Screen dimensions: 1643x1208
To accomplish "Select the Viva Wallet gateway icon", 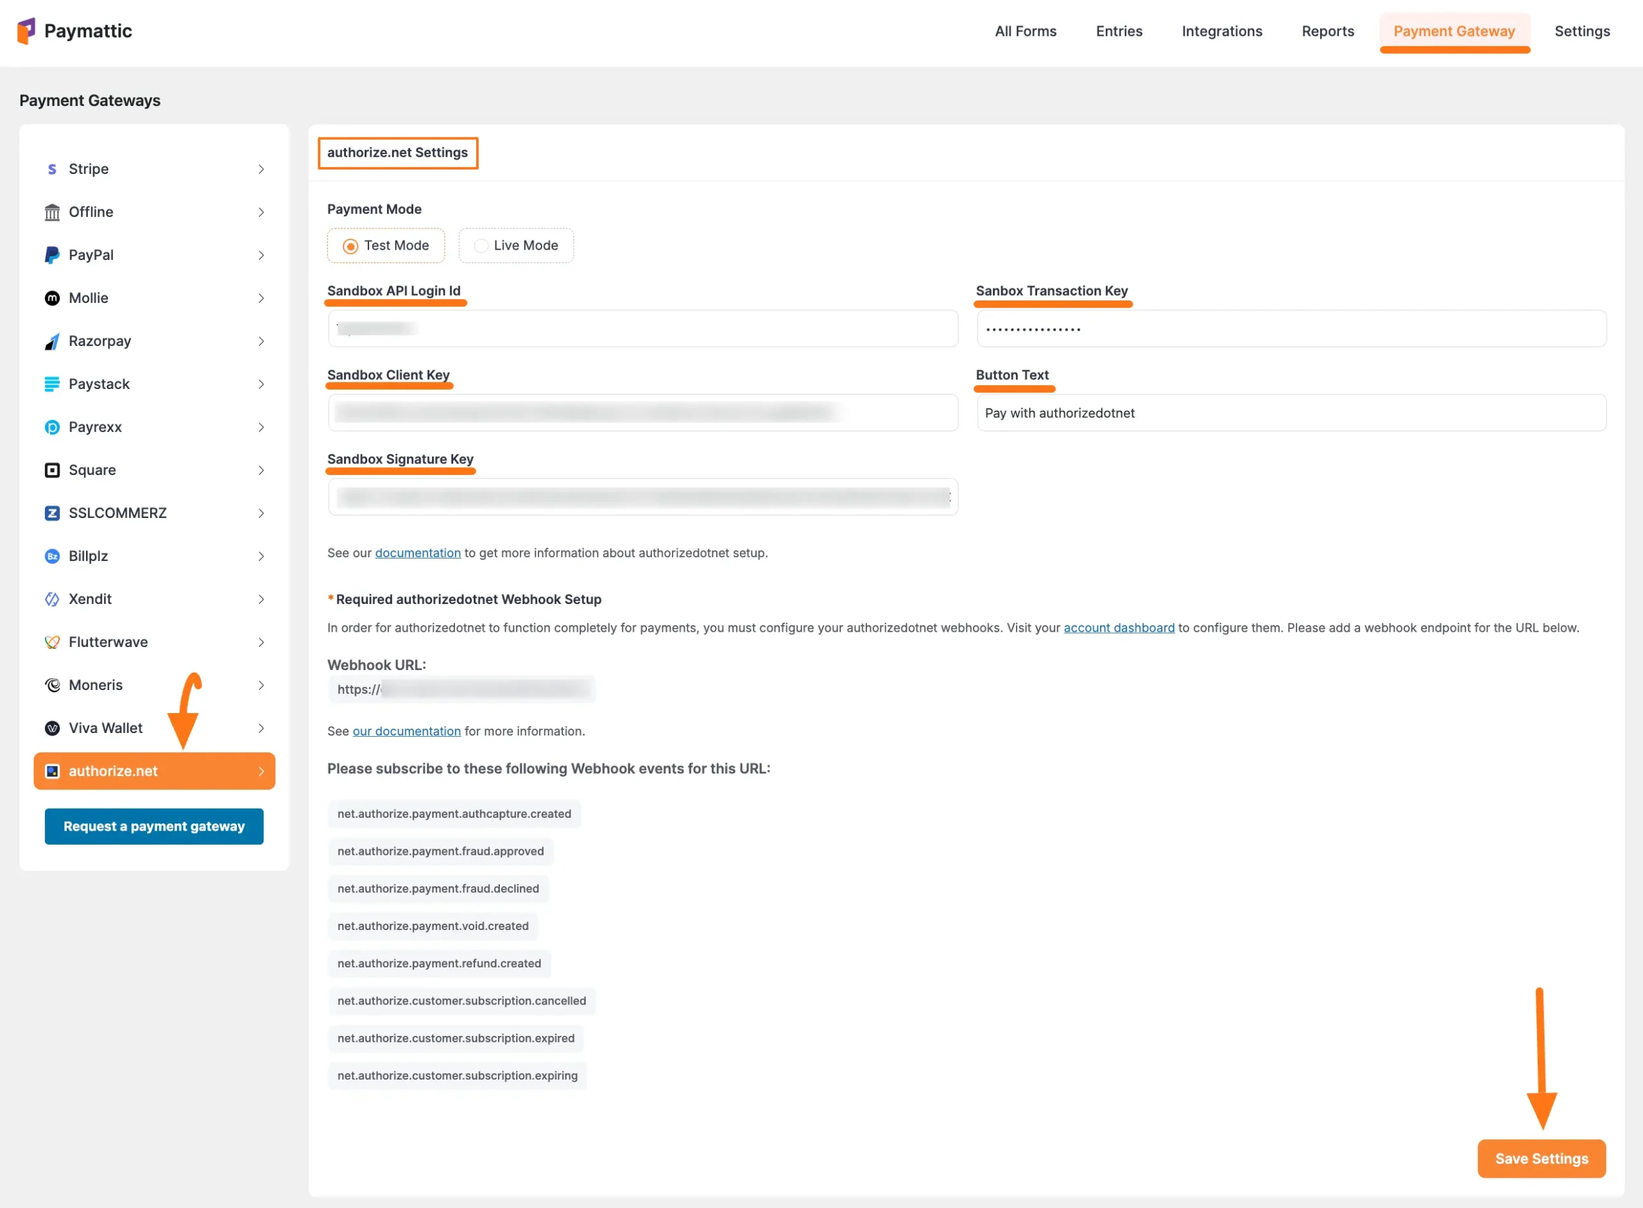I will coord(52,728).
